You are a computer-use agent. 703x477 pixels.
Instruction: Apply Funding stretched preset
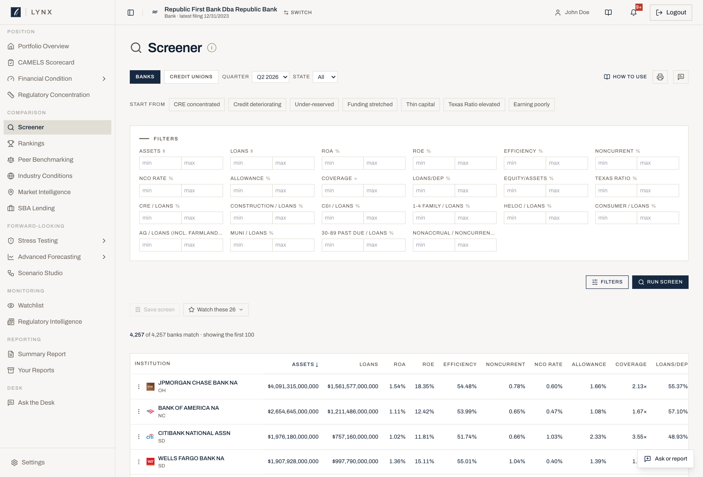[370, 104]
